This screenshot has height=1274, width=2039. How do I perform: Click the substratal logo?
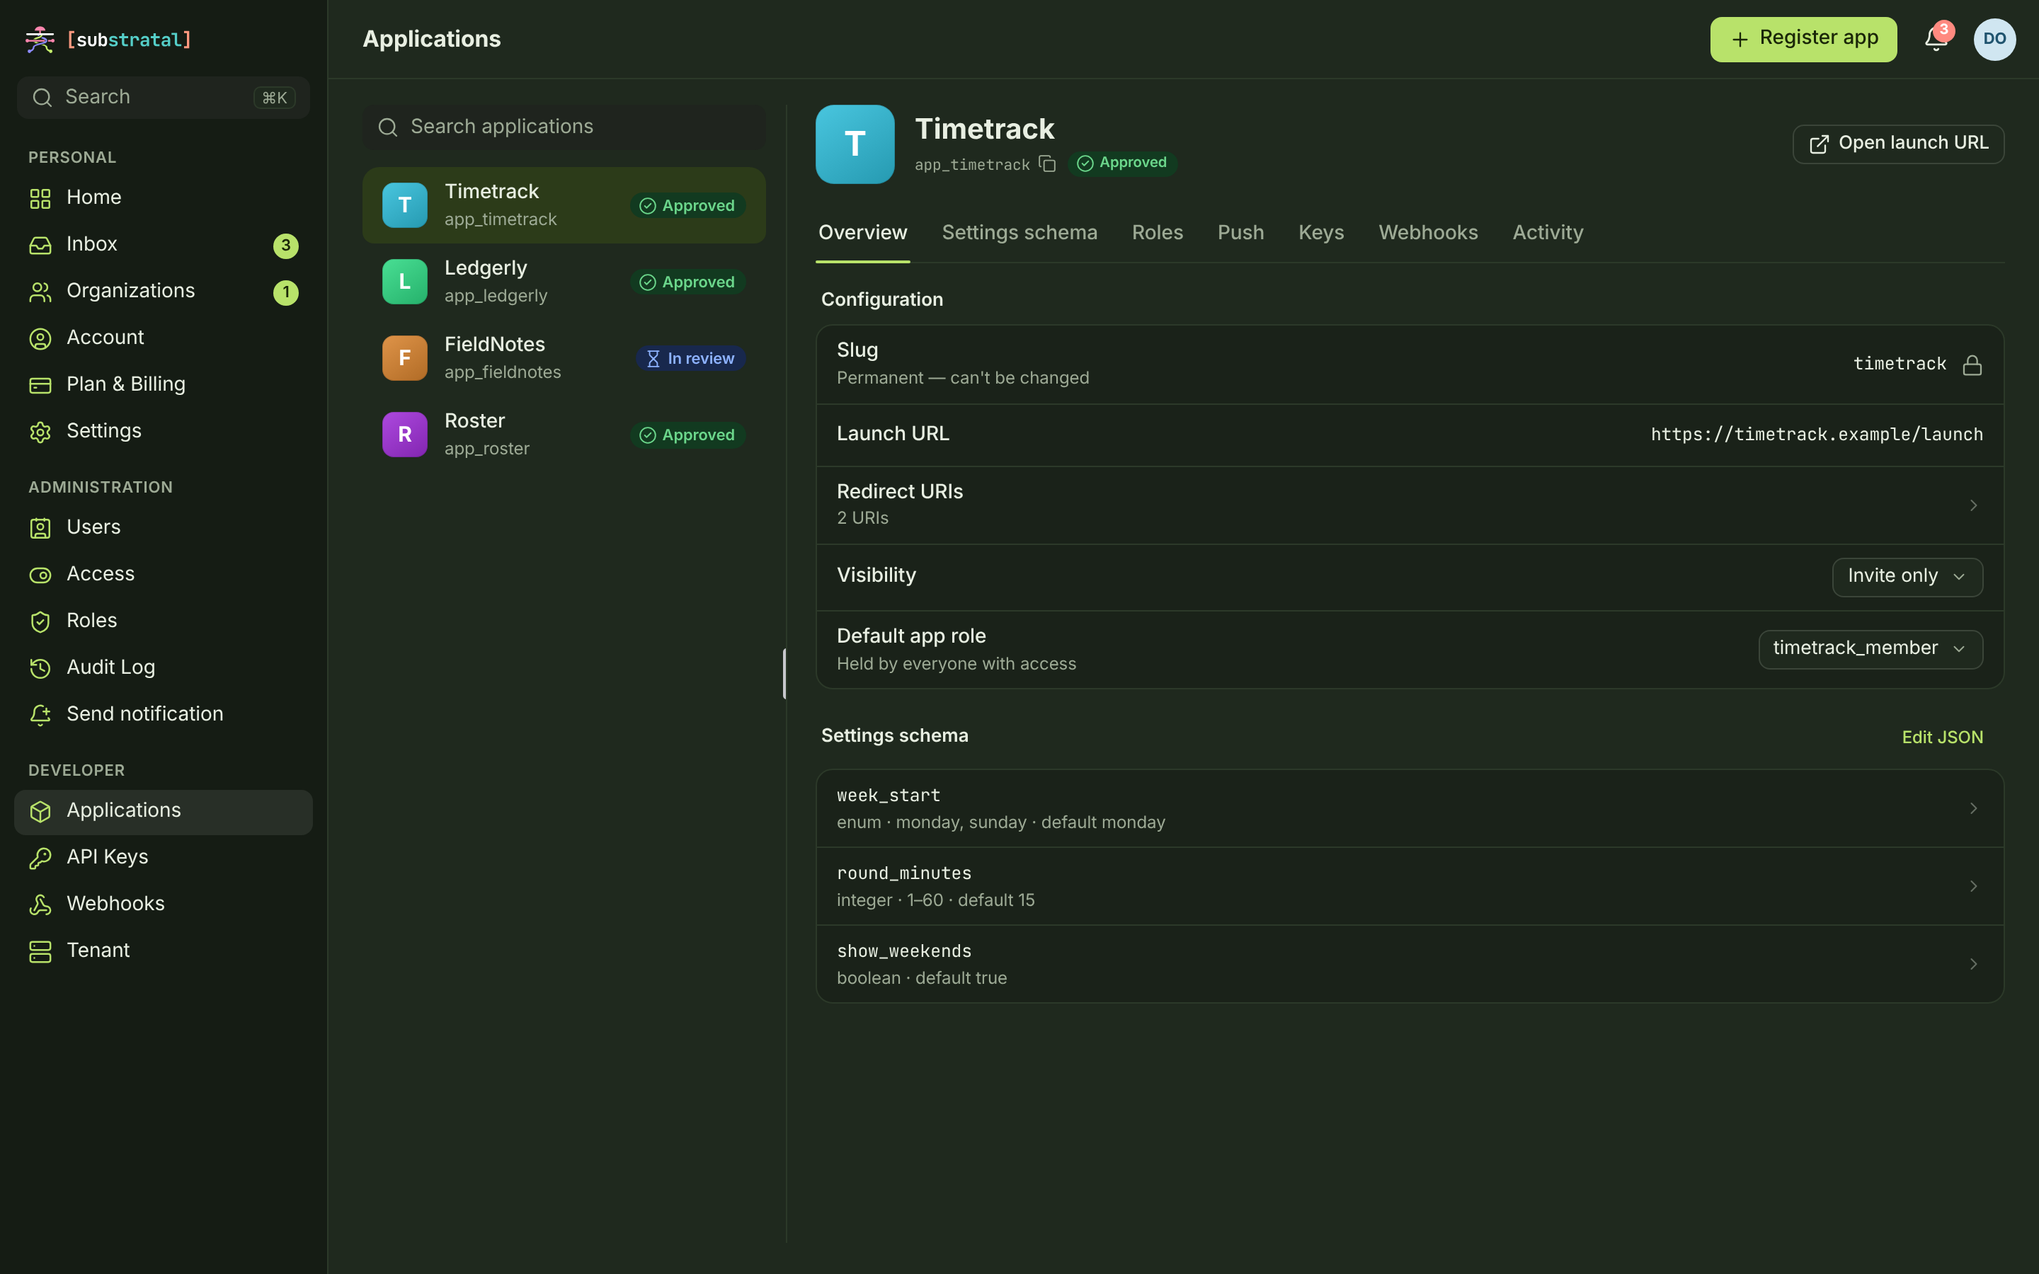coord(109,40)
